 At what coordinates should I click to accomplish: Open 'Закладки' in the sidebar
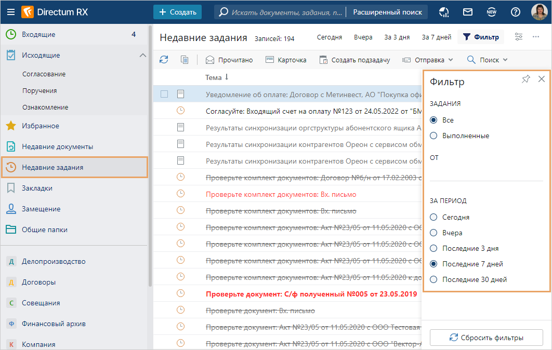coord(37,188)
